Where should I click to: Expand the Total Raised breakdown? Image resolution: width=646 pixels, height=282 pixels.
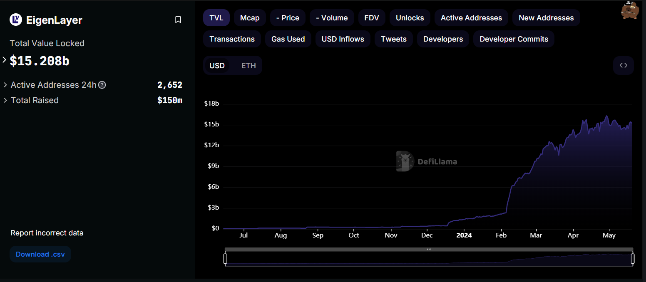click(x=5, y=100)
